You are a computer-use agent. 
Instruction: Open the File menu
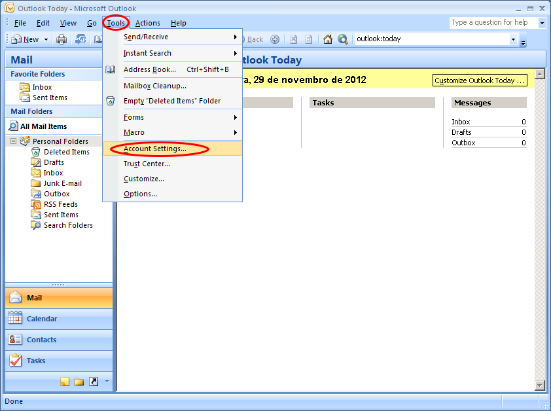pyautogui.click(x=20, y=23)
